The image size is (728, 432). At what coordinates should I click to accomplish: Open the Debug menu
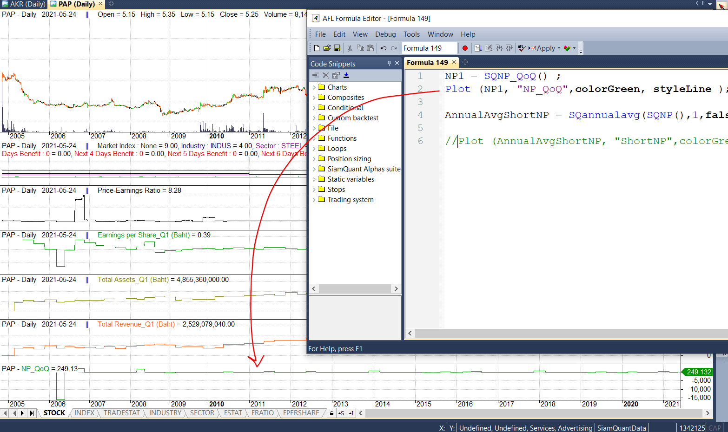385,34
